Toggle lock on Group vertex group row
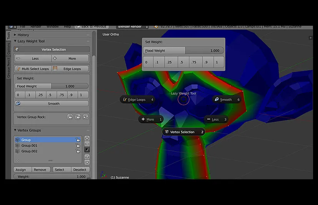Screen dimensions: 318x205 [x=78, y=140]
